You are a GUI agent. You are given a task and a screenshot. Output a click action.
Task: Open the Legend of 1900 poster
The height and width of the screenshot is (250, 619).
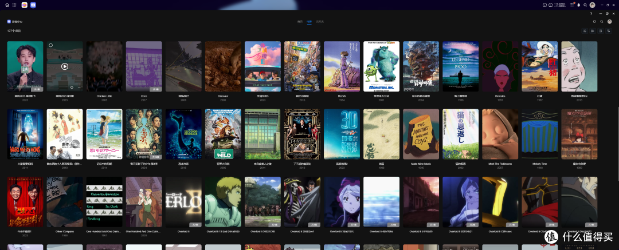click(460, 66)
